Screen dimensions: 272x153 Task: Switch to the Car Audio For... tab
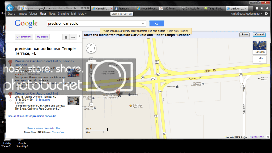(192, 8)
